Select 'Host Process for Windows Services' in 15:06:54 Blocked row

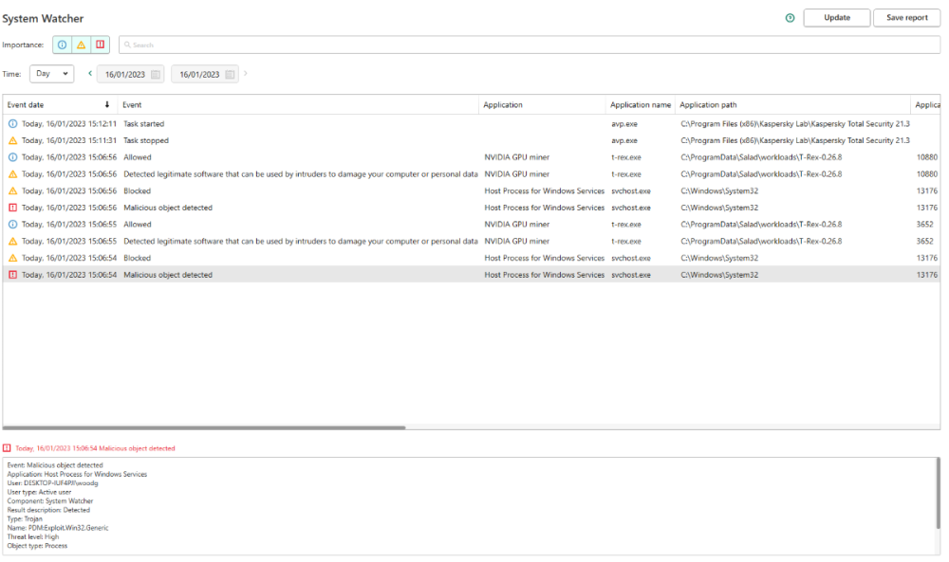pos(544,258)
